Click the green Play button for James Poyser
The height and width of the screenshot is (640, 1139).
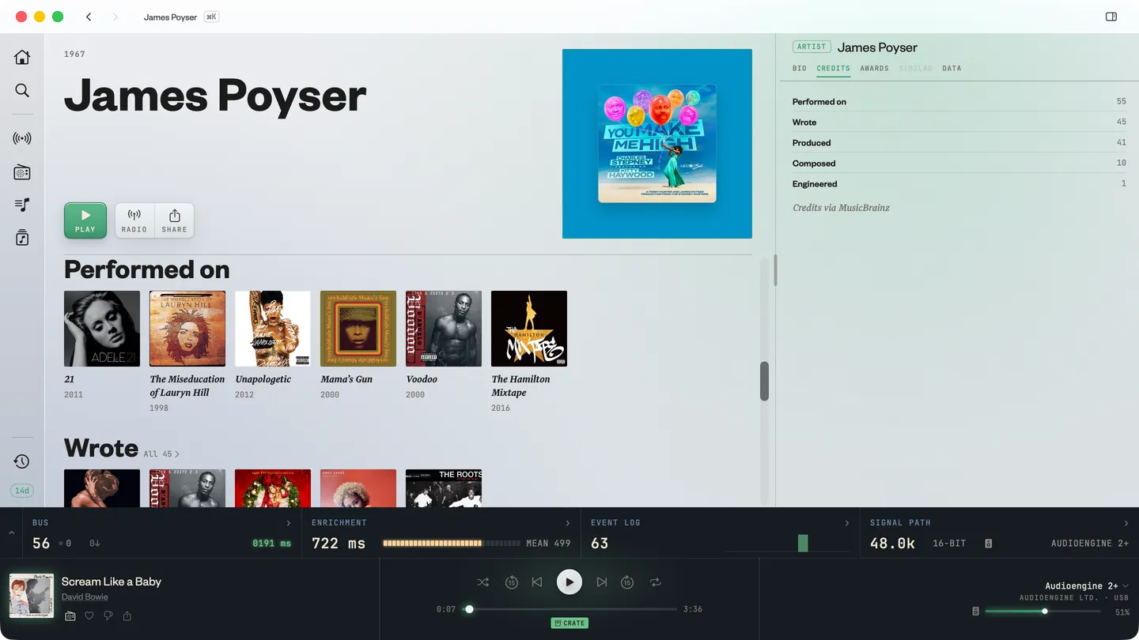point(85,220)
